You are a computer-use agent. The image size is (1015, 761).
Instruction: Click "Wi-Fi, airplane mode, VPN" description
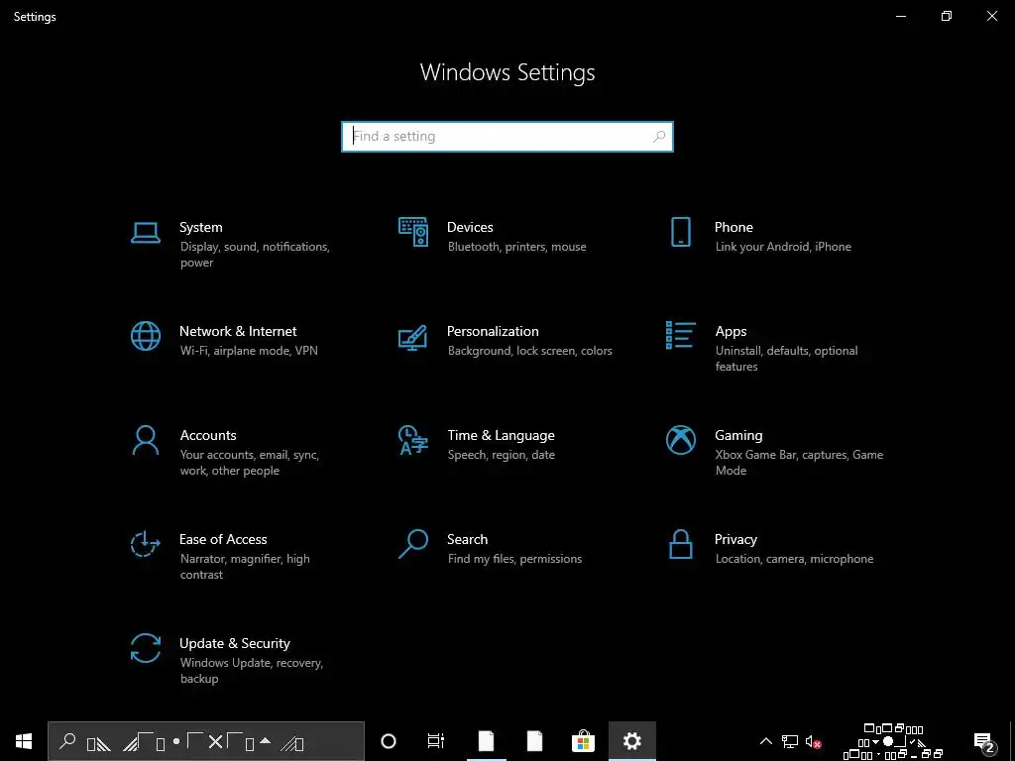[249, 351]
